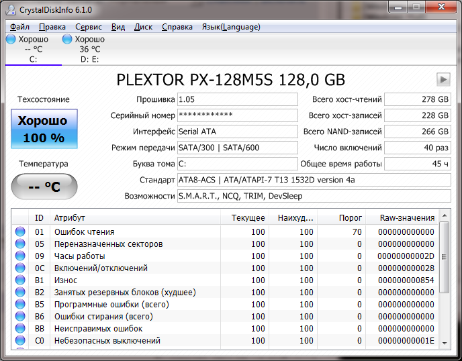462x361 pixels.
Task: Click status orb of attribute B1 Износ
Action: pyautogui.click(x=20, y=280)
